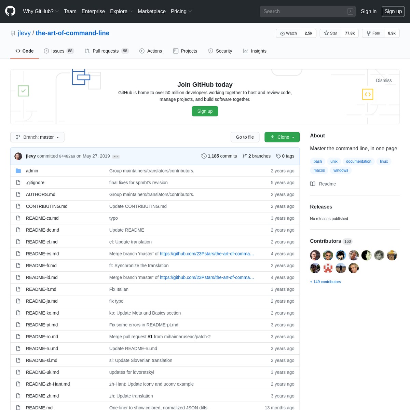Viewport: 410px width, 410px height.
Task: Open the admin folder
Action: click(32, 171)
